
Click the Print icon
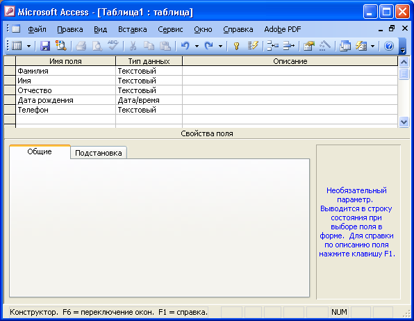pyautogui.click(x=81, y=46)
